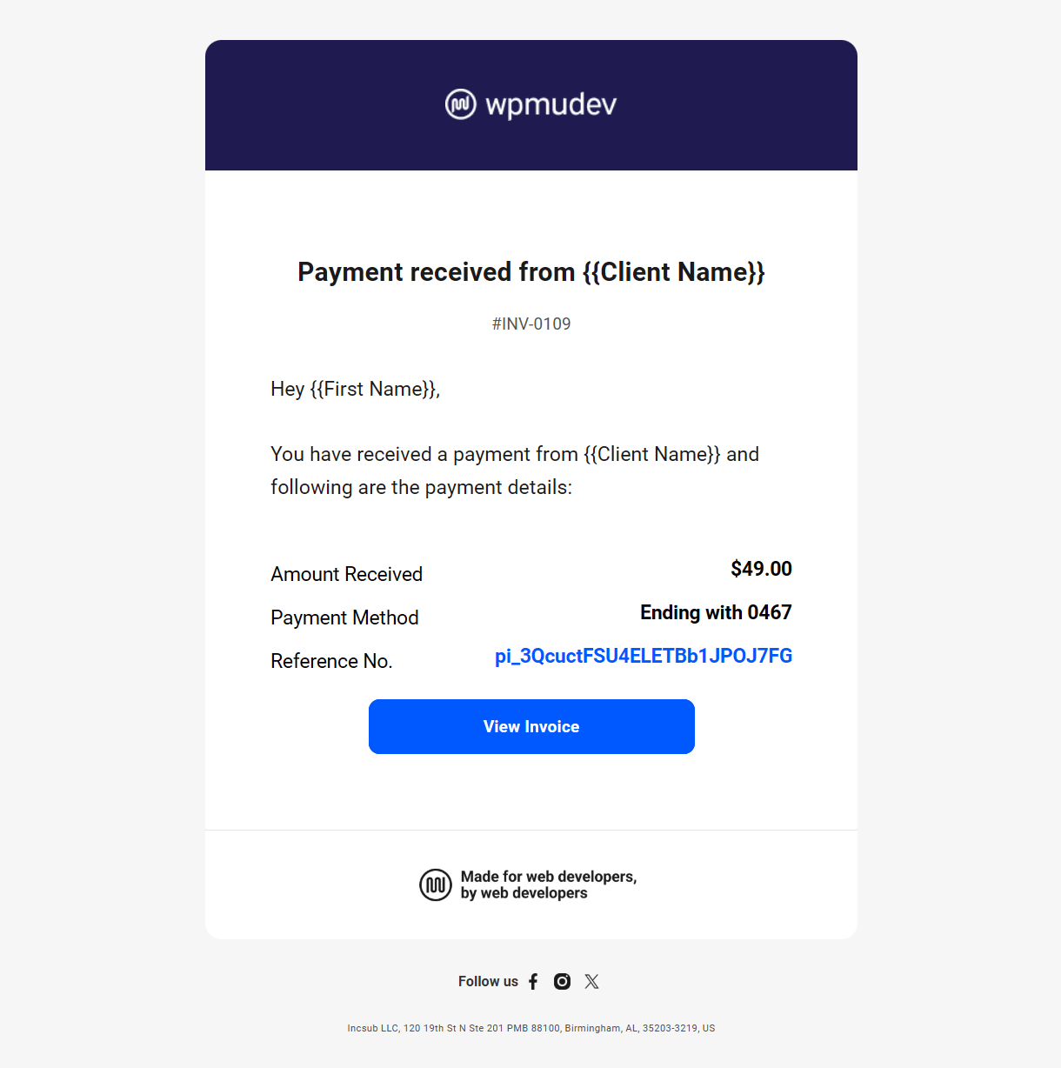Click the "You have received a payment" paragraph

click(x=515, y=471)
